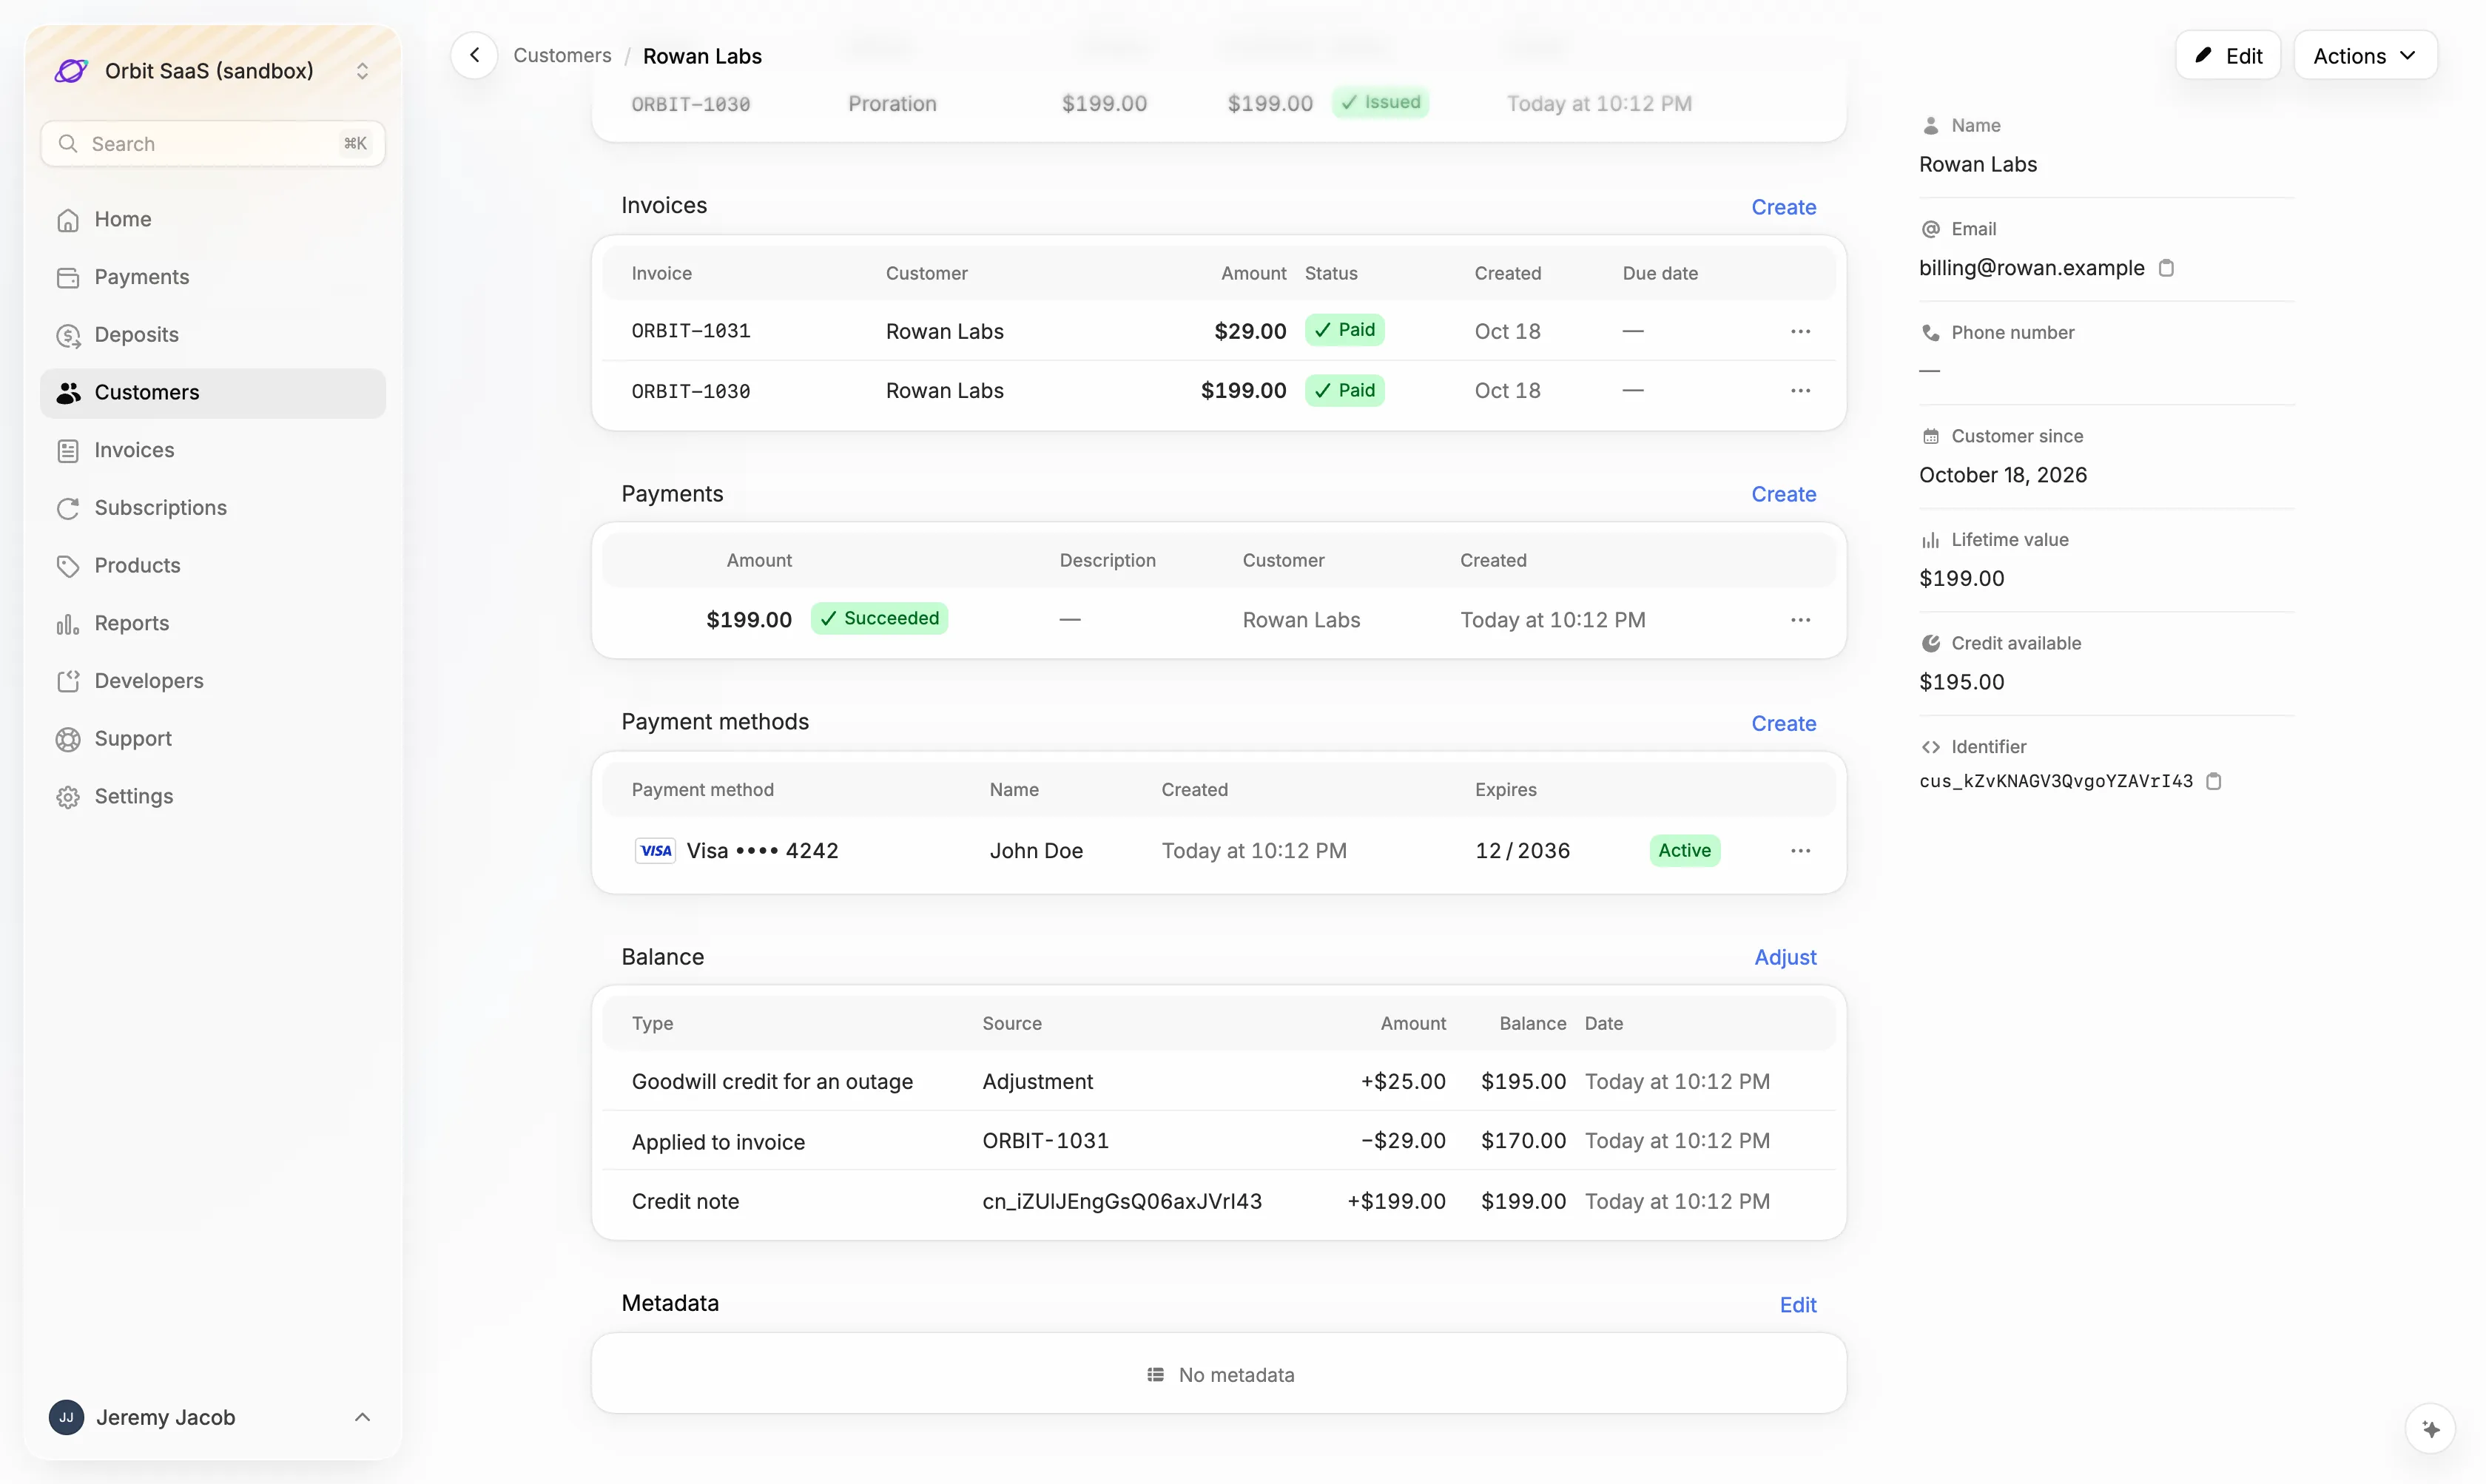Copy the customer identifier cus_kZvKNAGV3QvgoYZAVrI43
The width and height of the screenshot is (2486, 1484).
tap(2214, 781)
